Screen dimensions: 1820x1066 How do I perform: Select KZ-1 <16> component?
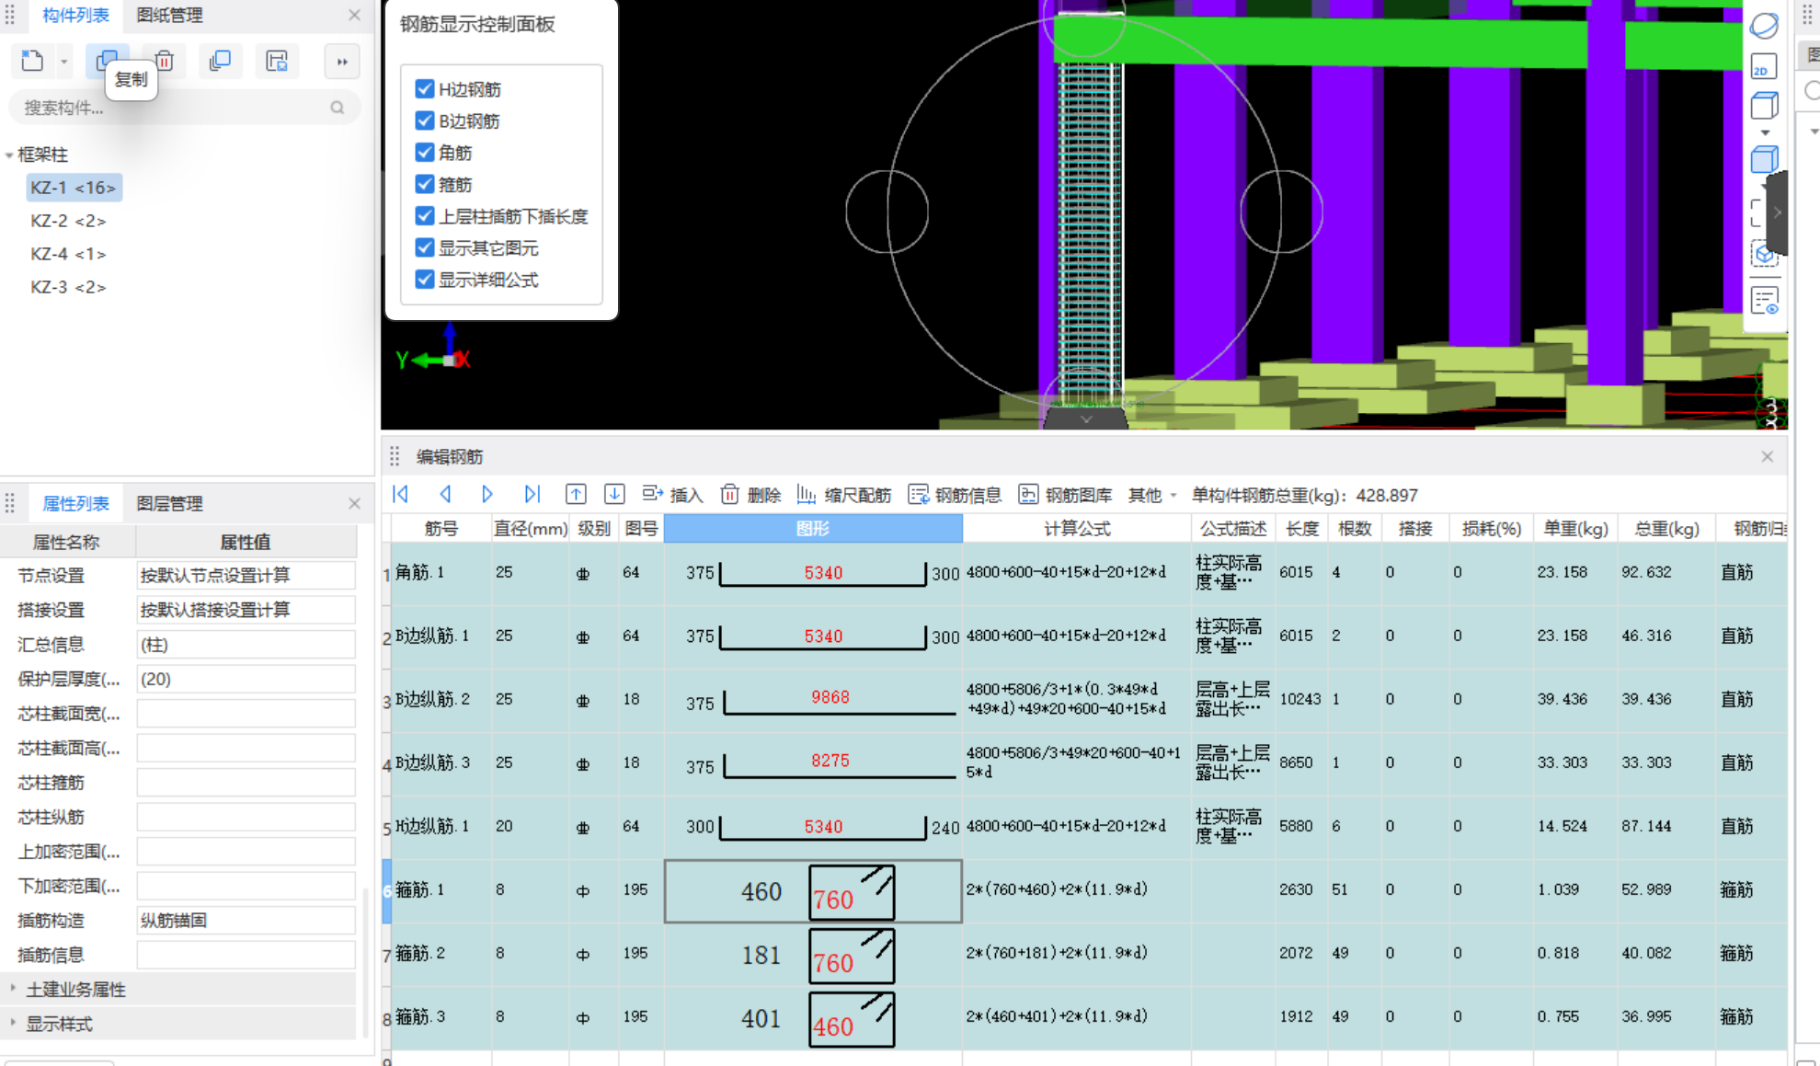pos(73,188)
